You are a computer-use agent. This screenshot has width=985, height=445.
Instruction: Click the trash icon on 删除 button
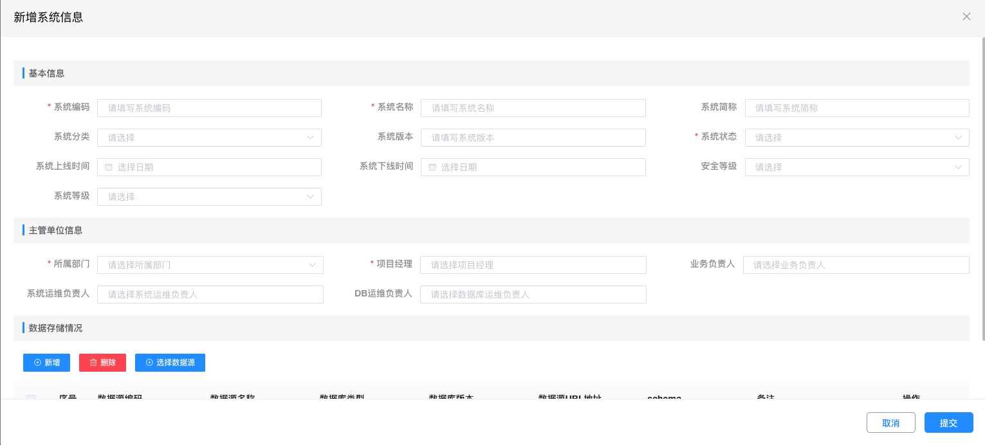tap(93, 363)
